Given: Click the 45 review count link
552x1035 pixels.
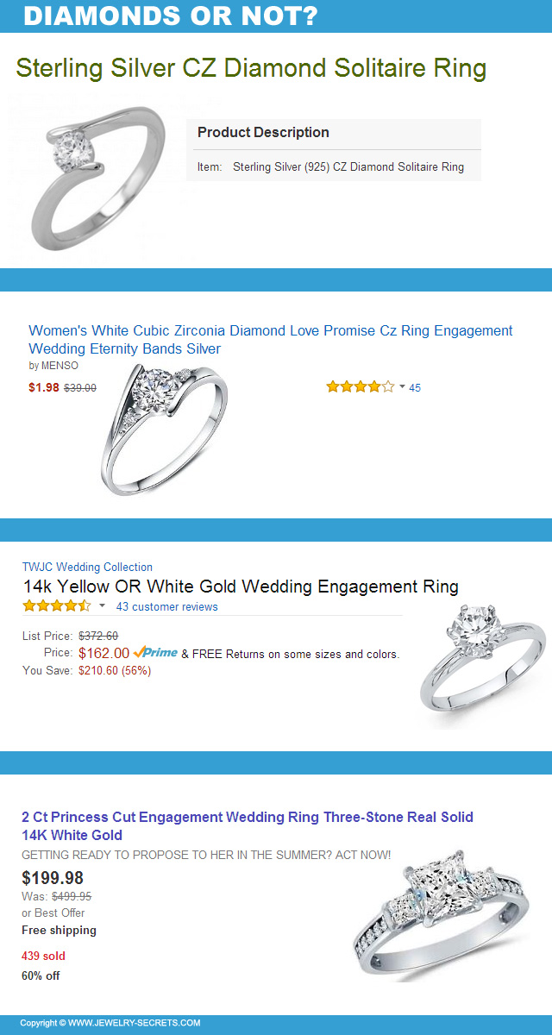Looking at the screenshot, I should [415, 388].
